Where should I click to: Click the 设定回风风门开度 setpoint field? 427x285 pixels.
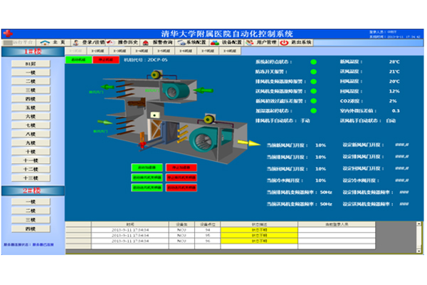pyautogui.click(x=402, y=169)
